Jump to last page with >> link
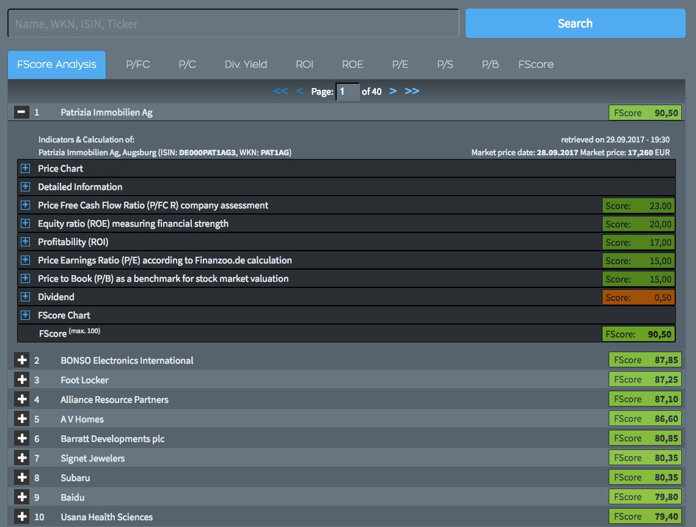696x527 pixels. 412,91
